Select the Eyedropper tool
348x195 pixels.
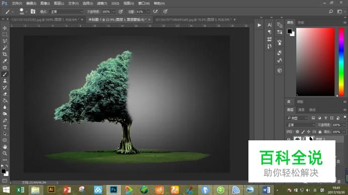click(5, 61)
